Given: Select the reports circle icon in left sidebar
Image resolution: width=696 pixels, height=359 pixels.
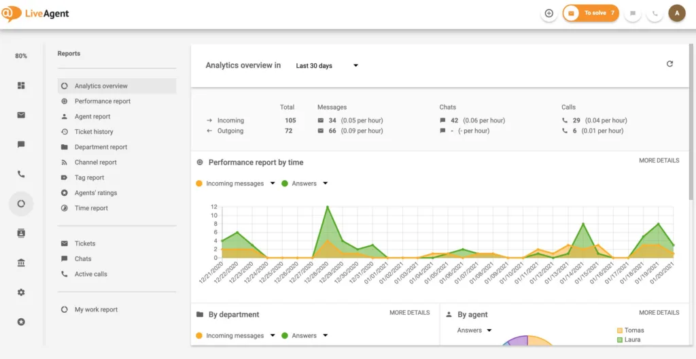Looking at the screenshot, I should point(21,204).
